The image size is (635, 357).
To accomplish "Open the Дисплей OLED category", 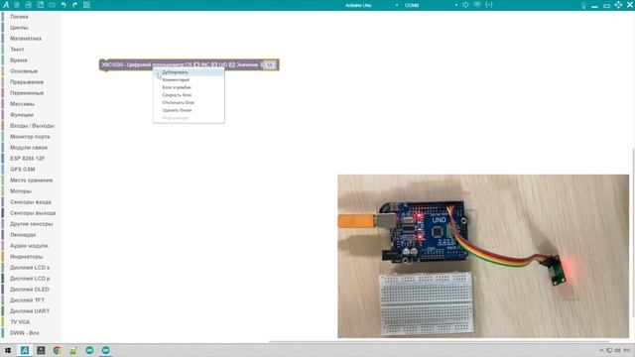I will pyautogui.click(x=31, y=290).
